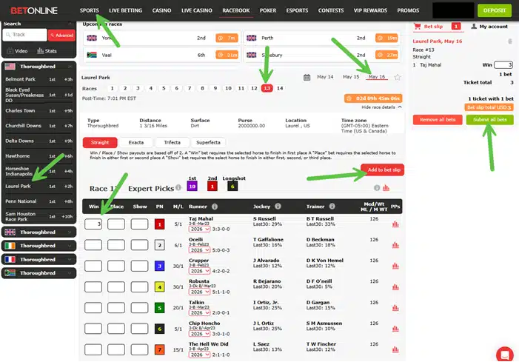Open the live chat bubble icon

point(505,355)
